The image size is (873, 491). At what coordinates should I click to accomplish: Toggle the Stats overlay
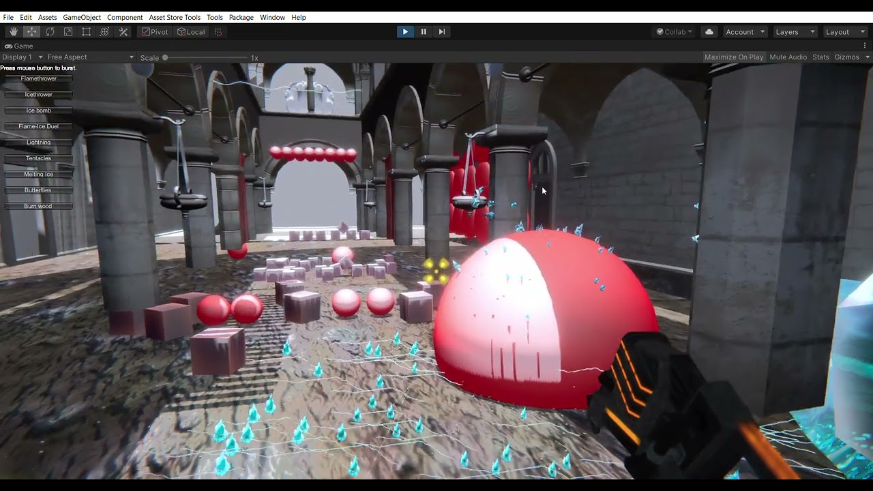pos(821,57)
